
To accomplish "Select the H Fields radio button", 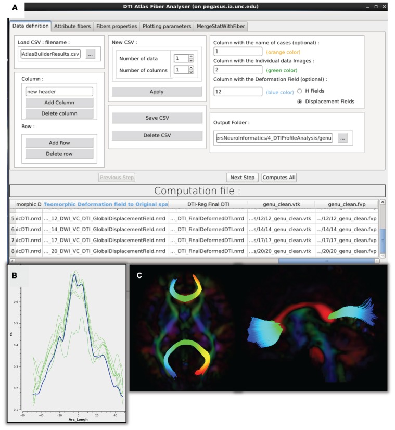I will point(299,91).
